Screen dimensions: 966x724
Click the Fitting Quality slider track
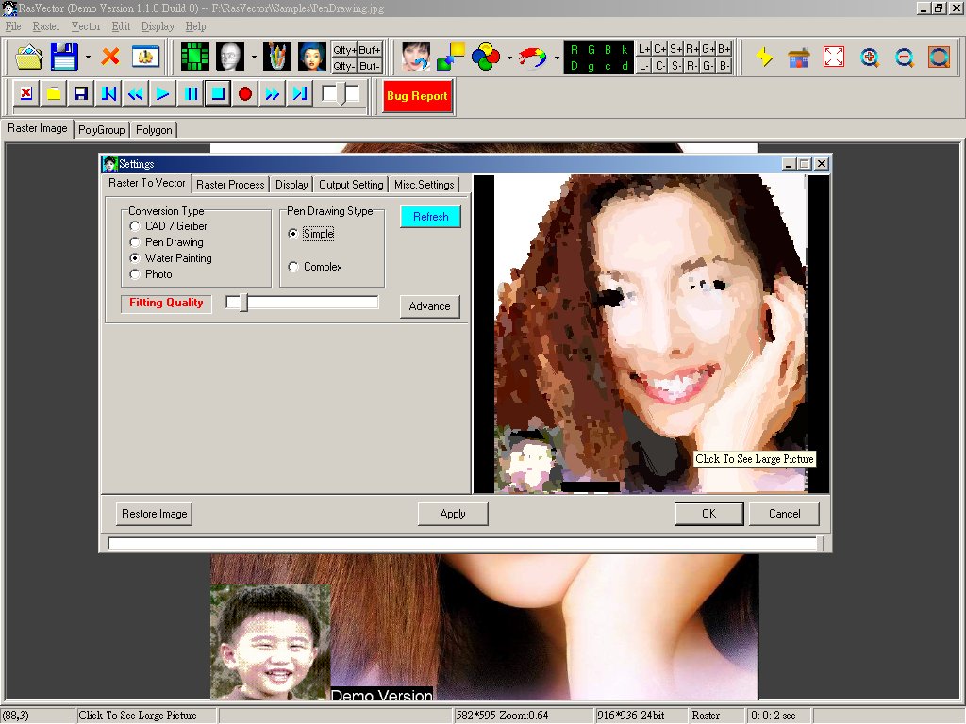pyautogui.click(x=302, y=303)
